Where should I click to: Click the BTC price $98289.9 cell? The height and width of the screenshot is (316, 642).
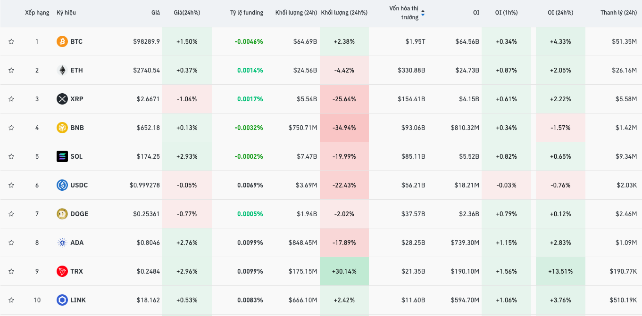click(x=146, y=42)
